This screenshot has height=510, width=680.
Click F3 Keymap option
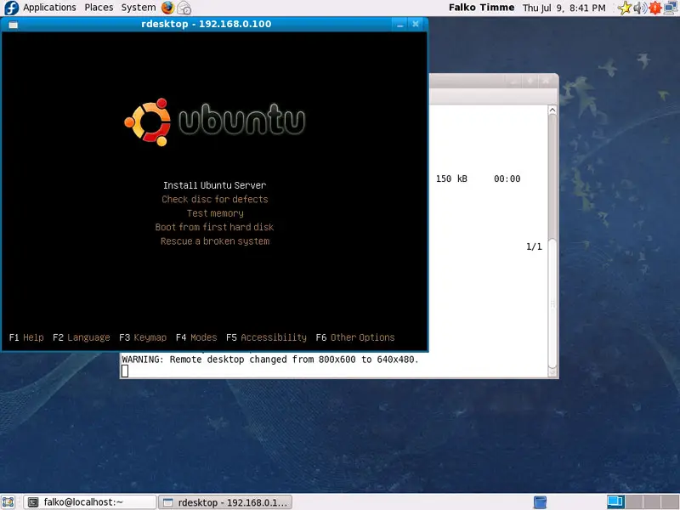tap(143, 337)
